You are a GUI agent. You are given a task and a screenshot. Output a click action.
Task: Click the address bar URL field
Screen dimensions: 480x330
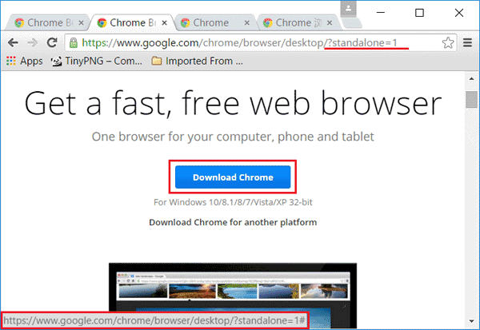[260, 43]
